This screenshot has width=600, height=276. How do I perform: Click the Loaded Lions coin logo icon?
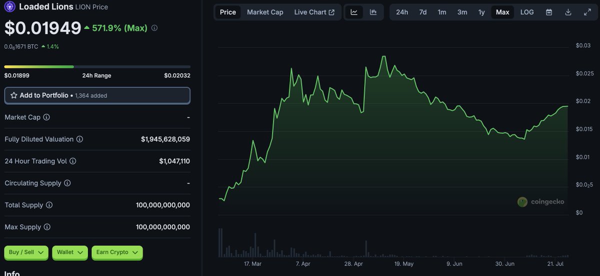click(x=9, y=7)
